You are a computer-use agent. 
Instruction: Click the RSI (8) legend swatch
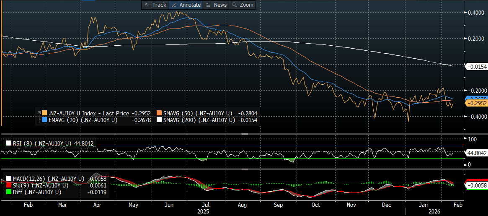tap(9, 143)
